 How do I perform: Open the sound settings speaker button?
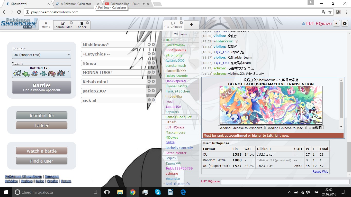[336, 24]
